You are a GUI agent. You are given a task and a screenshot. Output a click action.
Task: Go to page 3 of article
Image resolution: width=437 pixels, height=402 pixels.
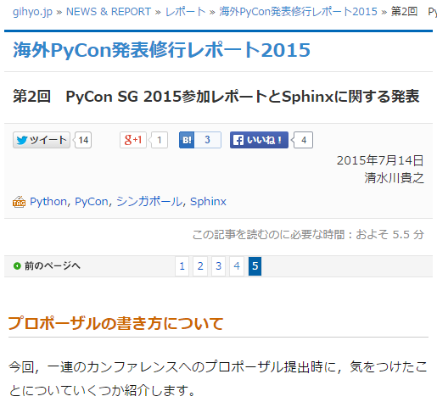pyautogui.click(x=218, y=266)
